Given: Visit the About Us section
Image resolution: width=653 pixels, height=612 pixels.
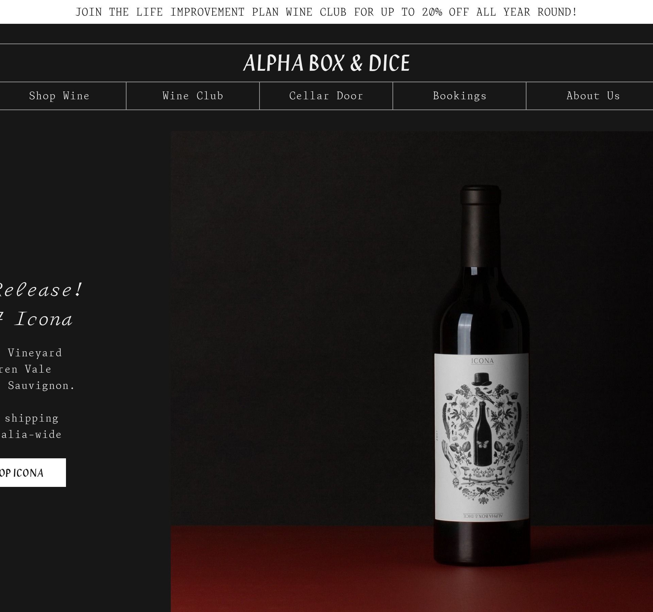Looking at the screenshot, I should coord(593,96).
